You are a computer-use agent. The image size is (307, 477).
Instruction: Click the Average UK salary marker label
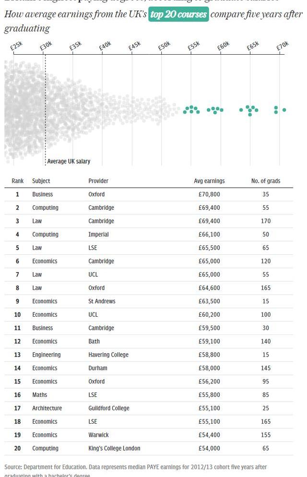[69, 162]
